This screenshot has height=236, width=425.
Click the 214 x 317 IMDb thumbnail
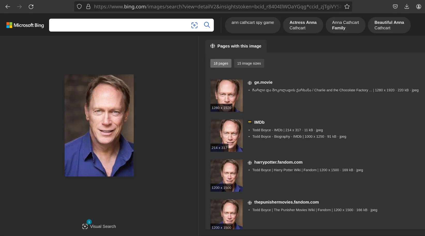(x=226, y=136)
